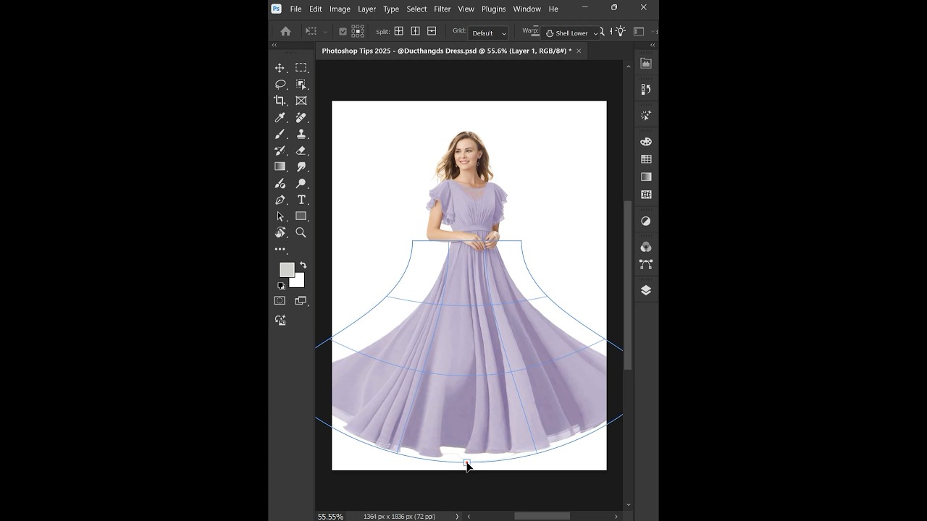Image resolution: width=927 pixels, height=521 pixels.
Task: Open the Generate Image tool
Action: [x=280, y=320]
